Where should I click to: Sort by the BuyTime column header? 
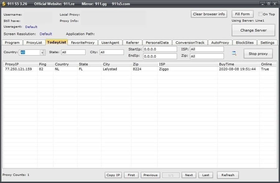(238, 64)
